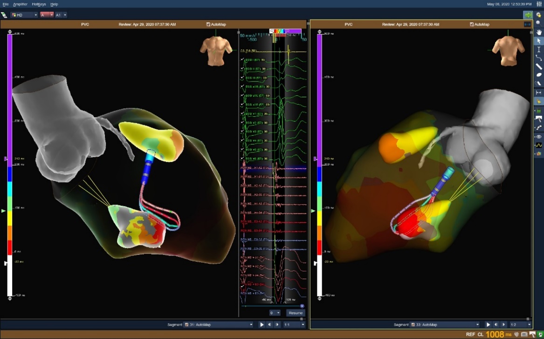Click the 50 mm/s sweep speed label

click(x=248, y=36)
